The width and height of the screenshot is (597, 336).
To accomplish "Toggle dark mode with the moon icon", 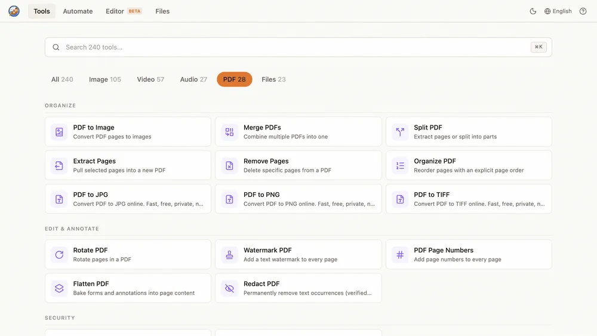I will [x=533, y=11].
